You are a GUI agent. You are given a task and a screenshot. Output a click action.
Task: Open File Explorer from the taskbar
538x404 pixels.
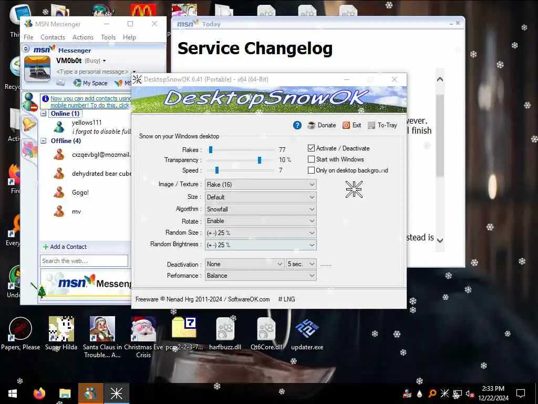[x=65, y=393]
